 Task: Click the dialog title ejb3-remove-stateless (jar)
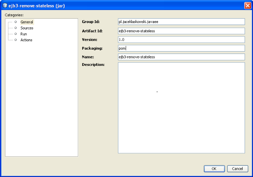(37, 6)
